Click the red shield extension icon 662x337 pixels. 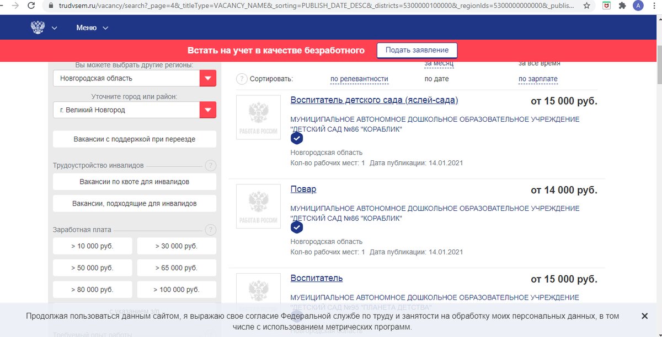[607, 6]
